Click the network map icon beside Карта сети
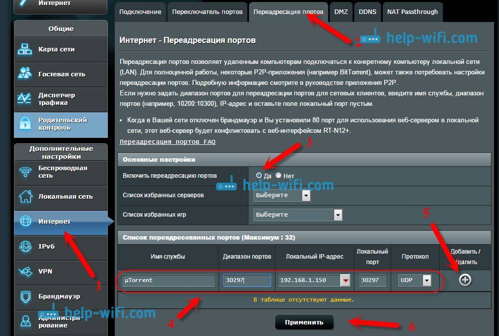The image size is (499, 336). (24, 49)
